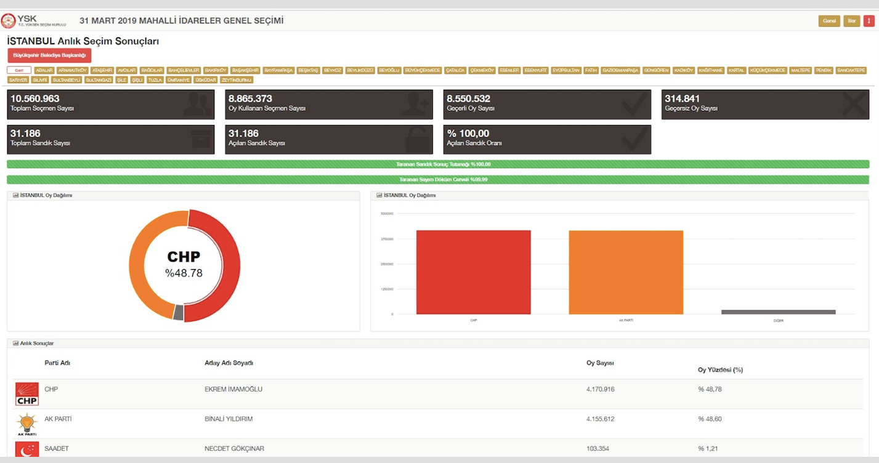Select the FATİH district

point(591,70)
